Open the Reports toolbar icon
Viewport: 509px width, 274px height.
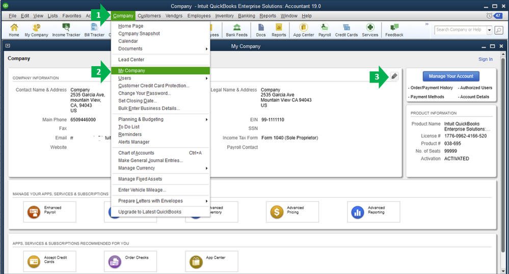point(279,30)
